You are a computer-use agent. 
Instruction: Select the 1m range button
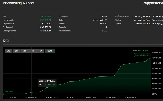coord(17,51)
